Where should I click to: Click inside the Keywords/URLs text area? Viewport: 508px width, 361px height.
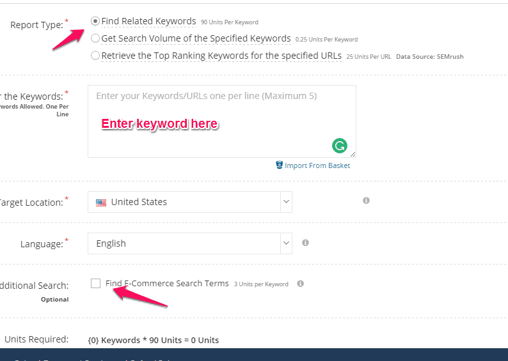(222, 121)
